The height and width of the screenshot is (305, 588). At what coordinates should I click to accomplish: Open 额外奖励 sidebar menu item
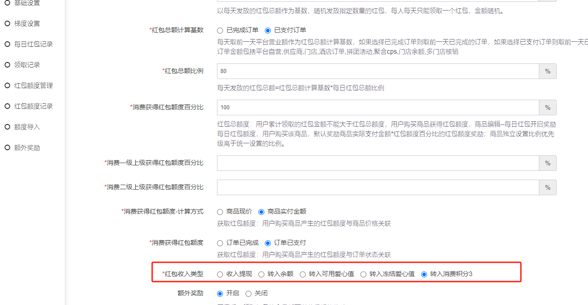(x=27, y=148)
